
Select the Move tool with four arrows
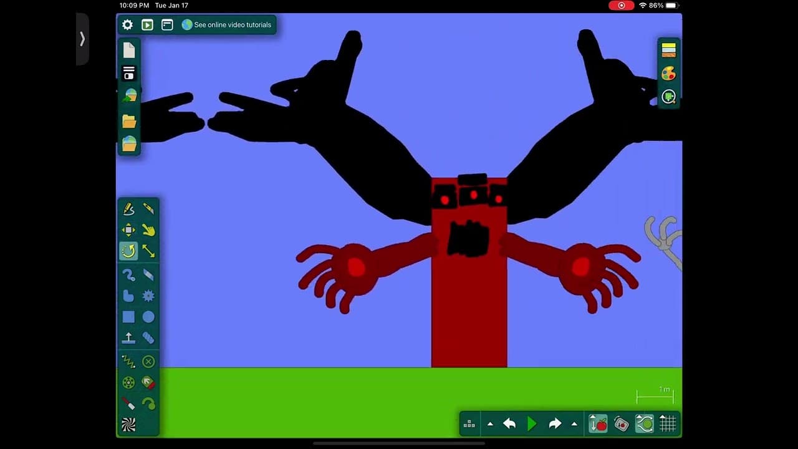[x=128, y=230]
